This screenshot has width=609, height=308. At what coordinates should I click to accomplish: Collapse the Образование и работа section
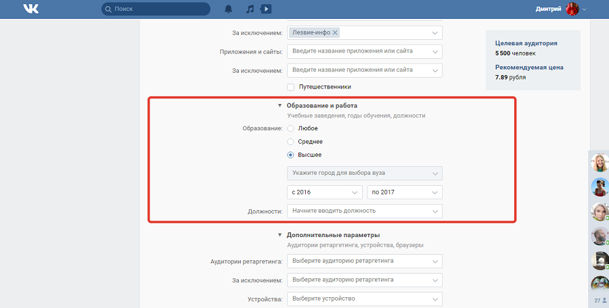(x=279, y=105)
